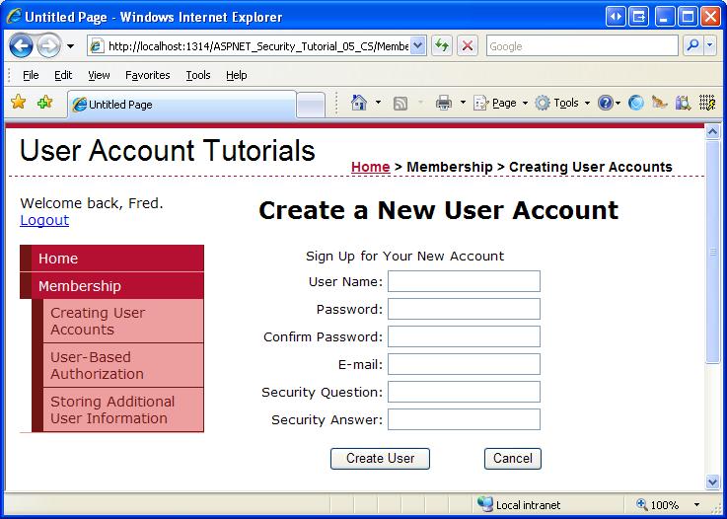
Task: Click the User Name input field
Action: (x=464, y=281)
